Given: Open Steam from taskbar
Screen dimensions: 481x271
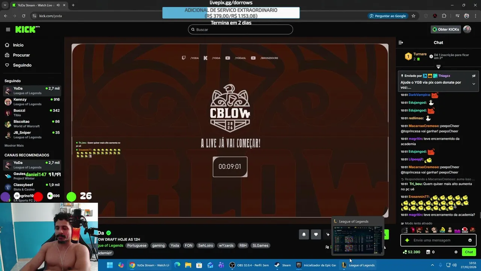Looking at the screenshot, I should pyautogui.click(x=283, y=265).
